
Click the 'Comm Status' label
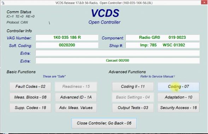click(19, 12)
